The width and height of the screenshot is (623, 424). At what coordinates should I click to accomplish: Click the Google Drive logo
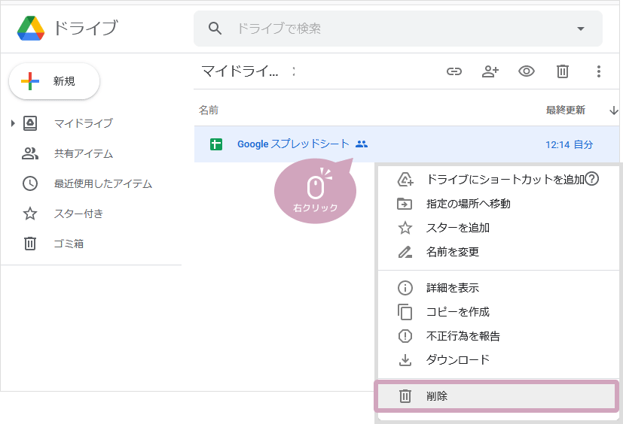(31, 29)
